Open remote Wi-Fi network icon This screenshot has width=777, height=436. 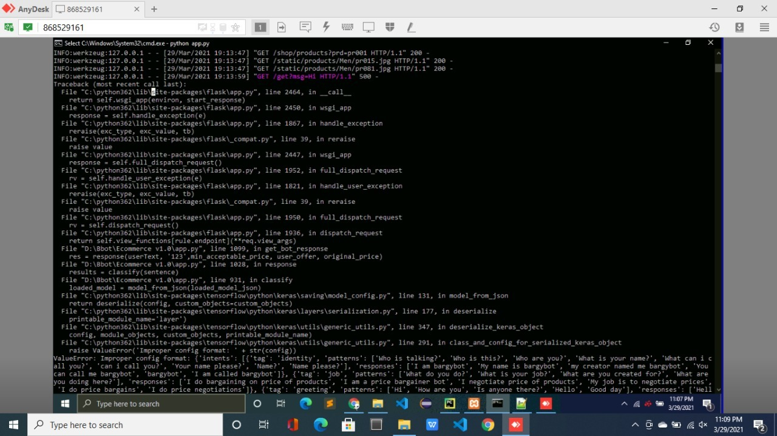(x=637, y=404)
